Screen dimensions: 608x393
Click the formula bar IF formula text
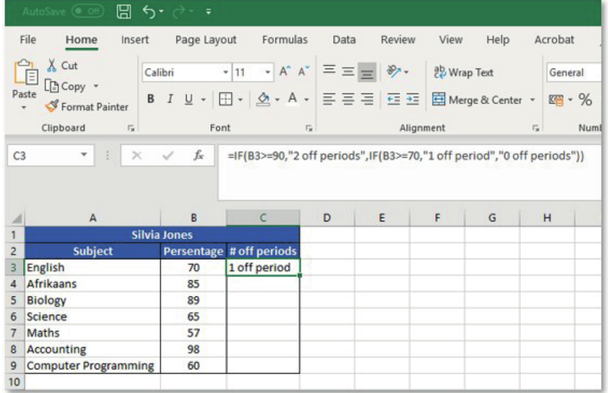[x=405, y=156]
